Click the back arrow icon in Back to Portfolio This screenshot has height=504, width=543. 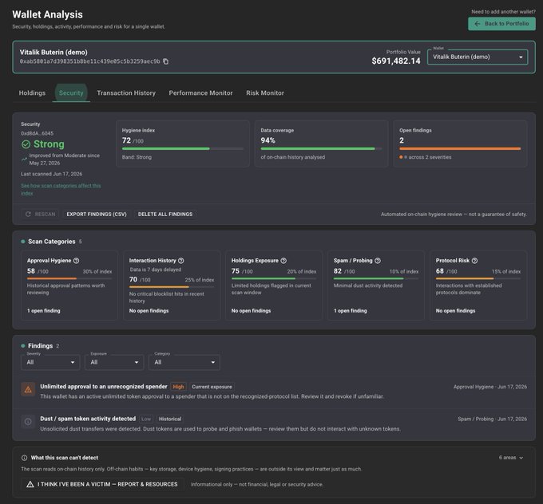[x=478, y=24]
